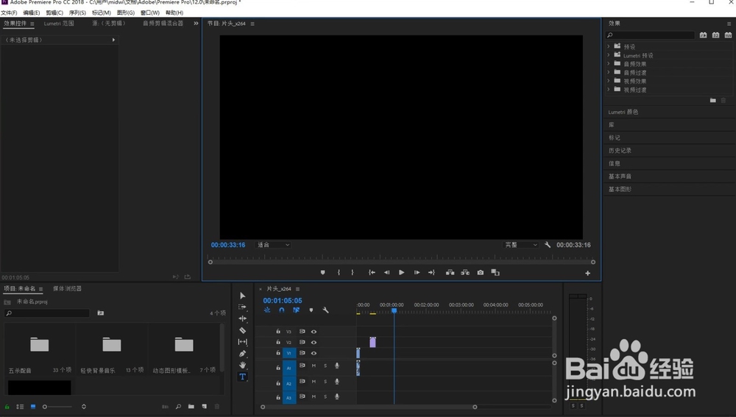Go to In point in program monitor
Viewport: 736px width, 417px height.
pyautogui.click(x=372, y=273)
